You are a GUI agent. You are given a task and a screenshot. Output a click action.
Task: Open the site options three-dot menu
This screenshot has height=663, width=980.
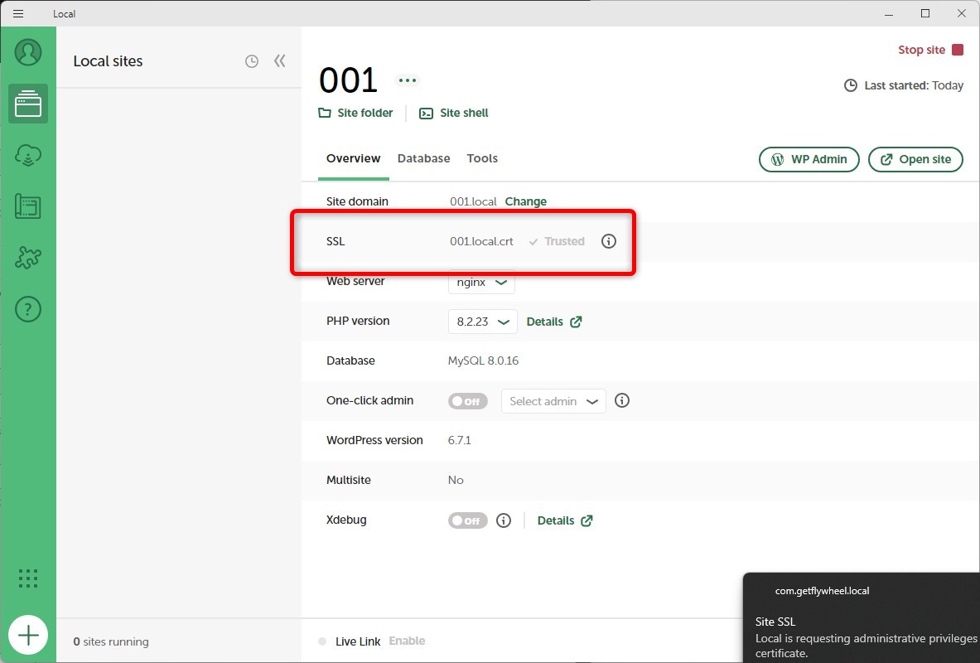[408, 80]
